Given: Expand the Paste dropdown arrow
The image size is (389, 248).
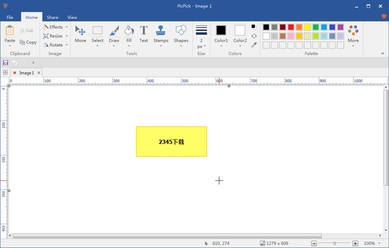Looking at the screenshot, I should point(10,46).
